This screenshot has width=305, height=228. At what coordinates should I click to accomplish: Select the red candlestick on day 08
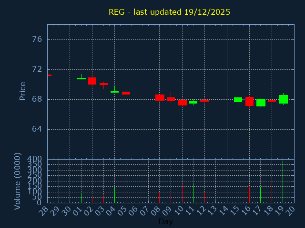(160, 97)
